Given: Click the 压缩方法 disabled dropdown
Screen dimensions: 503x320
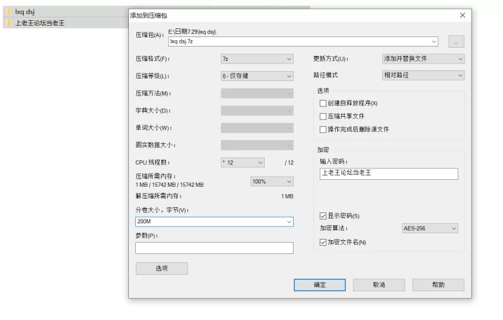Looking at the screenshot, I should click(x=257, y=93).
